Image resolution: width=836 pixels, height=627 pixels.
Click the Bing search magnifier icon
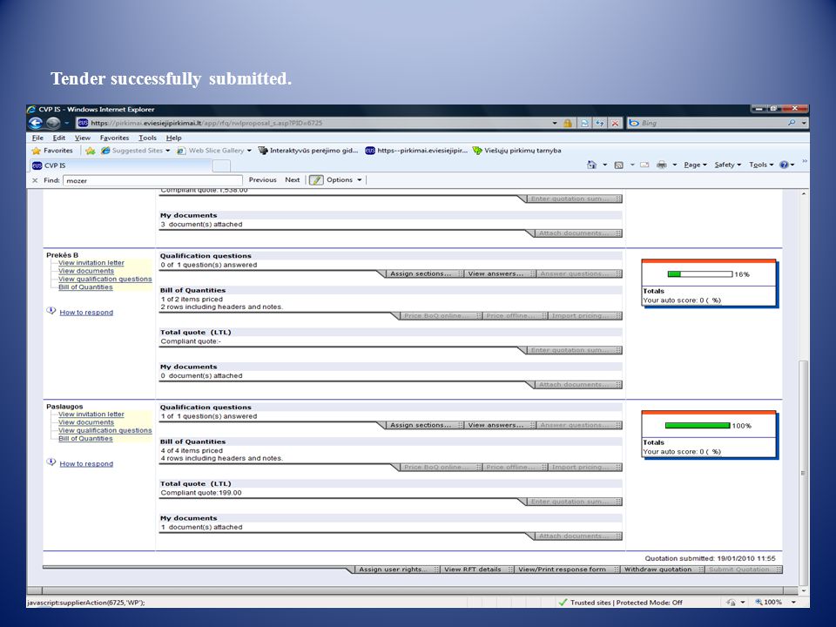tap(792, 123)
